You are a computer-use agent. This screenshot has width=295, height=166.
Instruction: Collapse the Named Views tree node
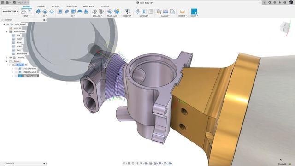[x=7, y=32]
